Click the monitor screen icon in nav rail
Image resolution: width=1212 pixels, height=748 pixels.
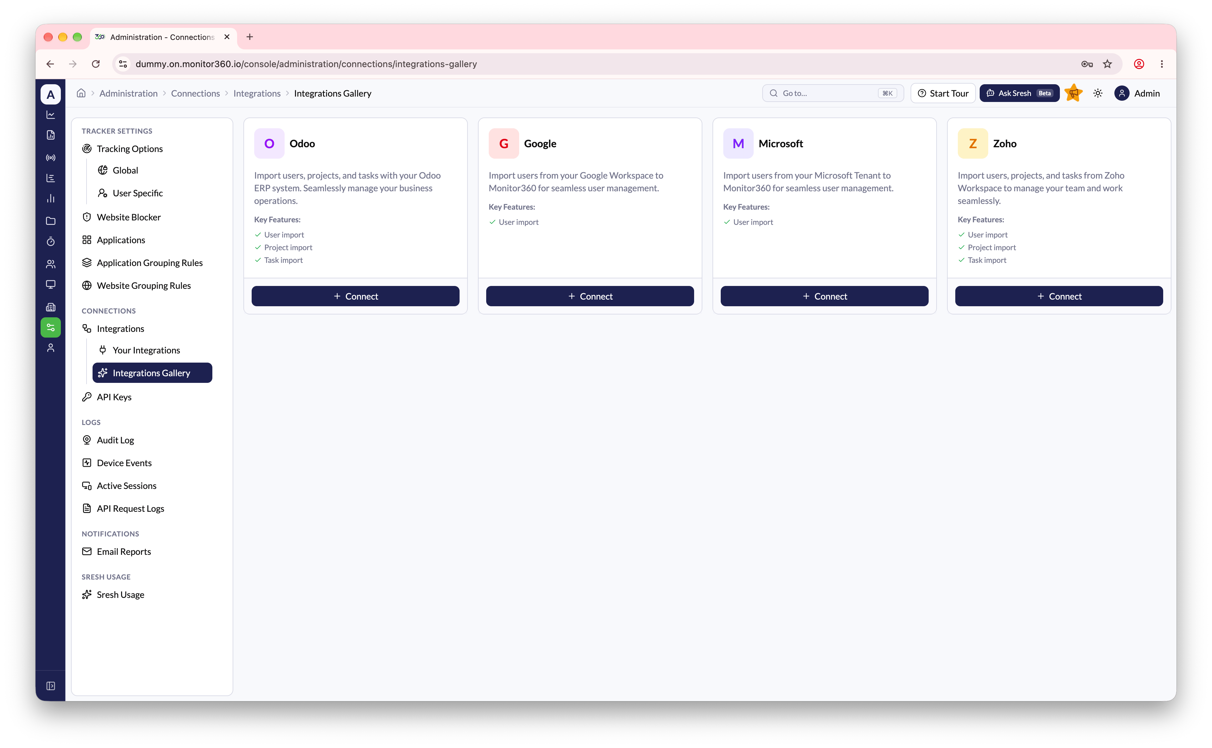point(50,284)
